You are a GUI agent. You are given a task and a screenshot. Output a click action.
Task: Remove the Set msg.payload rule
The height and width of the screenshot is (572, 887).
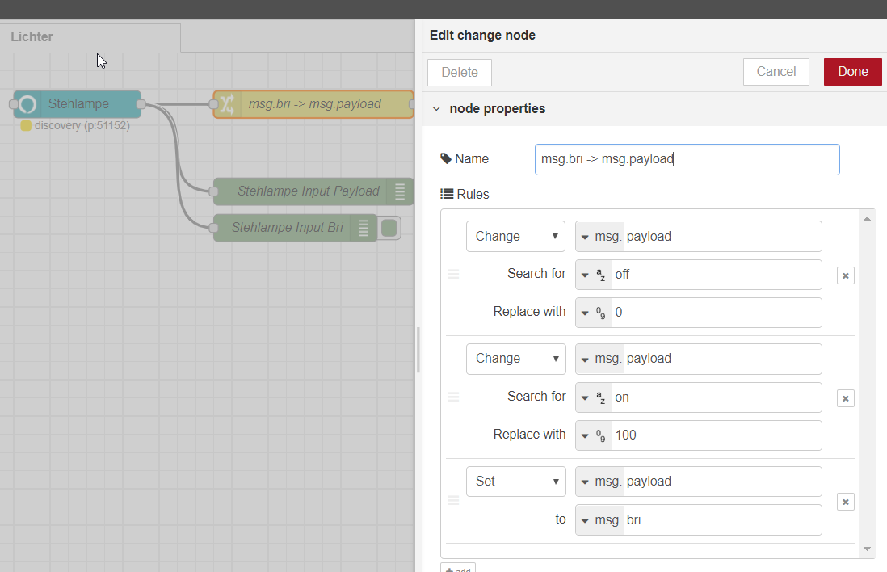pyautogui.click(x=846, y=502)
